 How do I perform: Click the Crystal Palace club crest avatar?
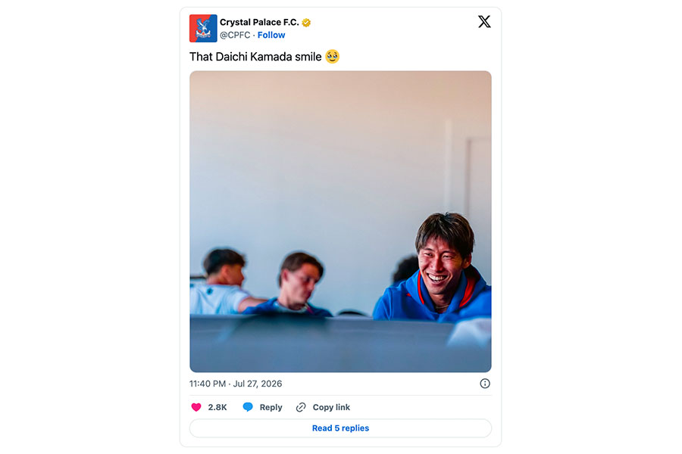[203, 28]
